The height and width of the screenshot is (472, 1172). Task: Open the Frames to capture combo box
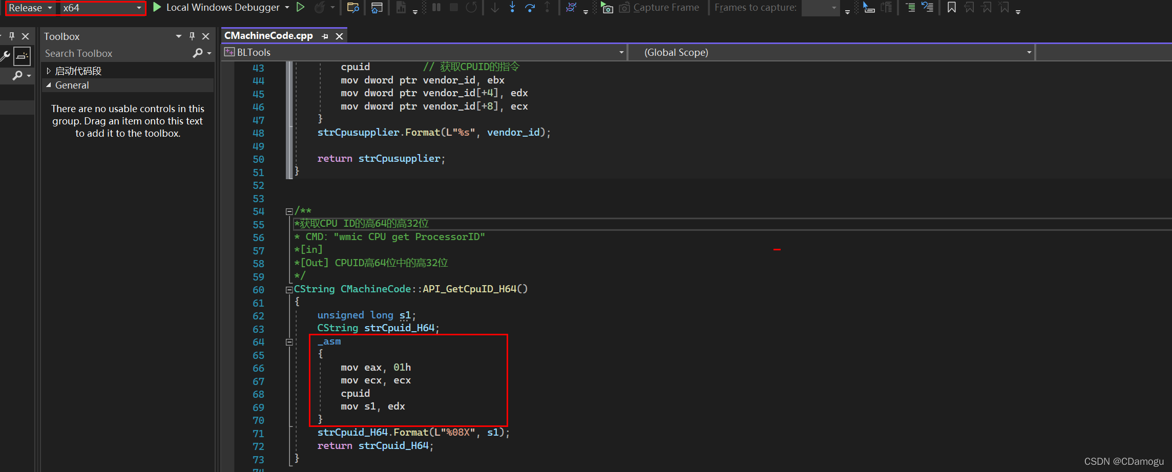coord(820,8)
